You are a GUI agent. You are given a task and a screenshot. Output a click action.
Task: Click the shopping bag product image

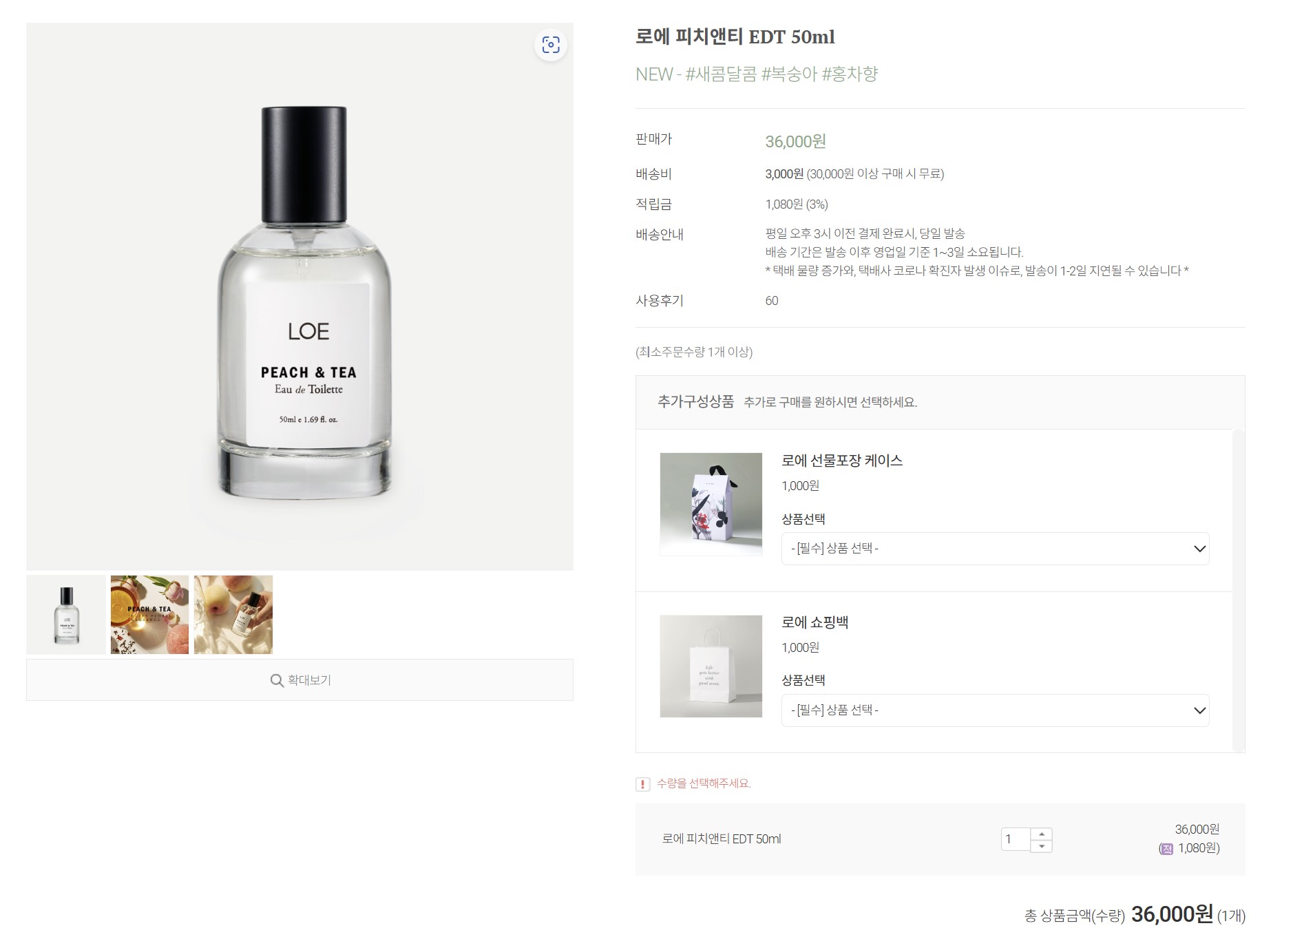[711, 666]
